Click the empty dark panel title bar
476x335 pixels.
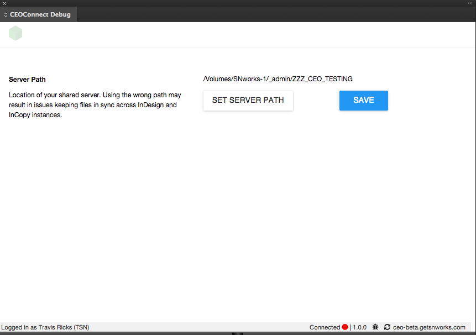click(276, 14)
